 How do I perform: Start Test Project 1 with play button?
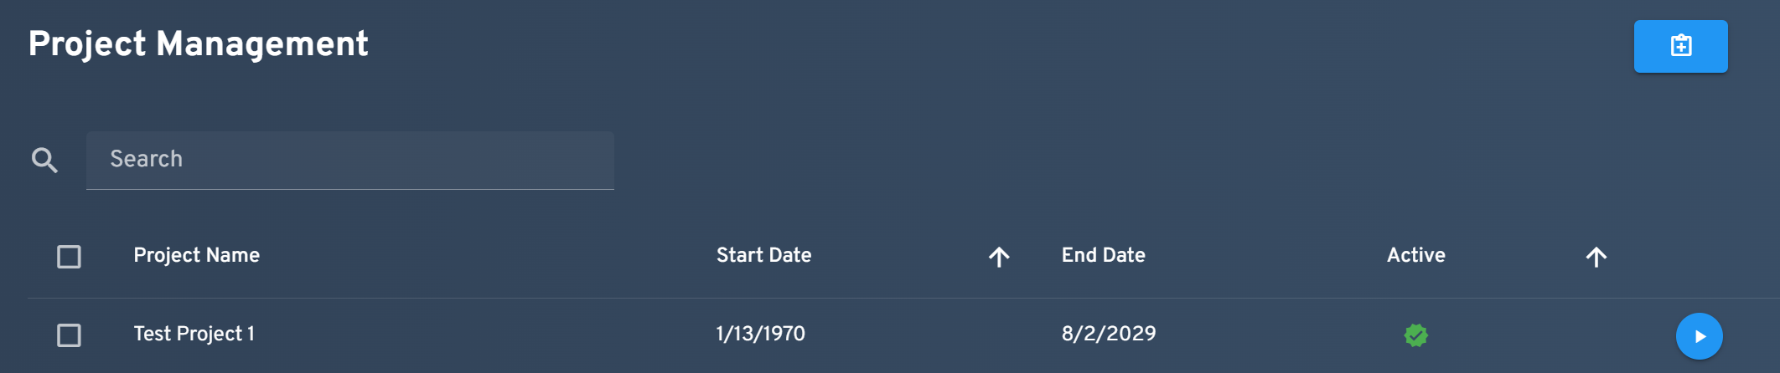pos(1699,336)
